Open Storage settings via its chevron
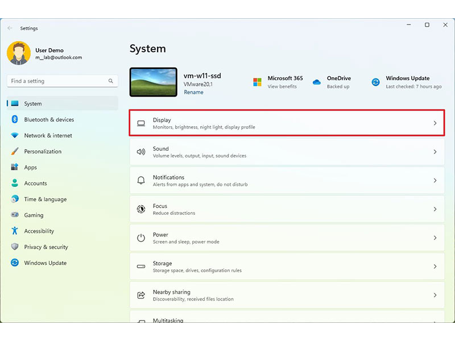Image resolution: width=455 pixels, height=341 pixels. (x=435, y=267)
